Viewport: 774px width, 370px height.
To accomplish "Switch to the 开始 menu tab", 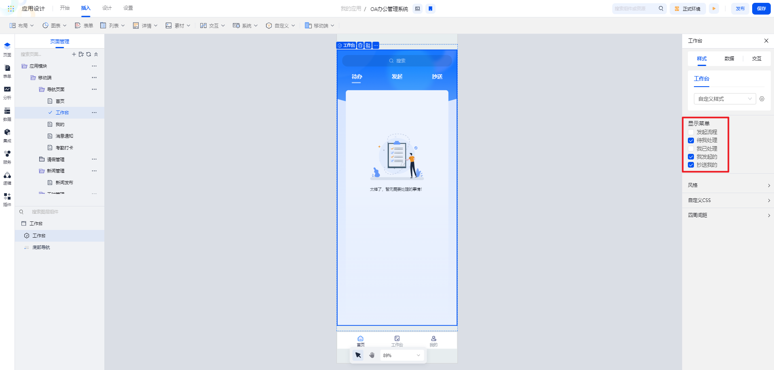I will point(65,8).
